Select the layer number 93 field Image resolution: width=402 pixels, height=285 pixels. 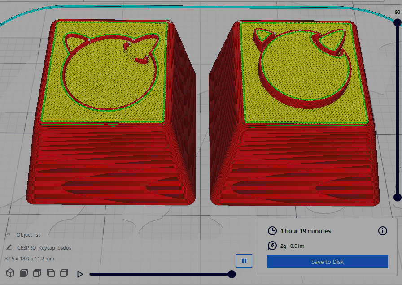[x=398, y=12]
